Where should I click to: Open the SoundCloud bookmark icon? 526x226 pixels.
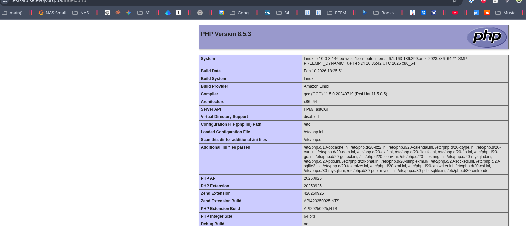point(487,13)
